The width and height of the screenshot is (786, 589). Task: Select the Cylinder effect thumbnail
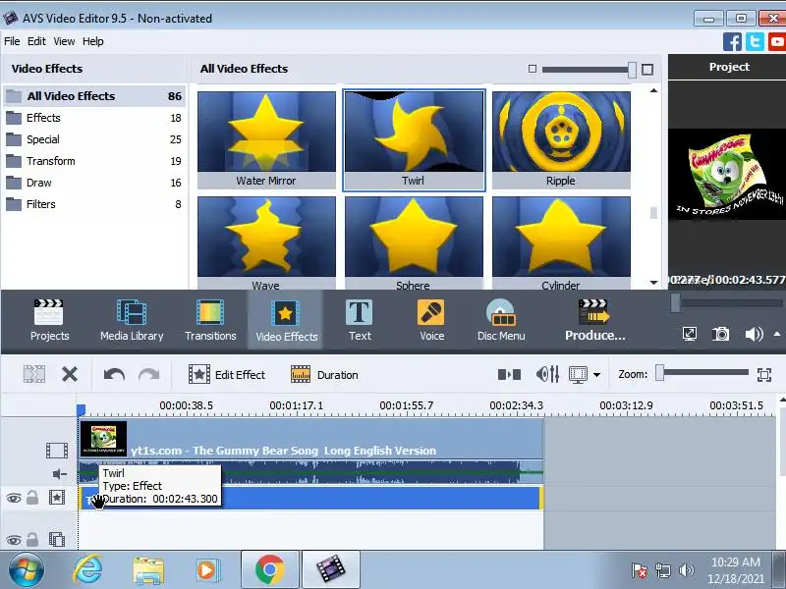tap(561, 242)
